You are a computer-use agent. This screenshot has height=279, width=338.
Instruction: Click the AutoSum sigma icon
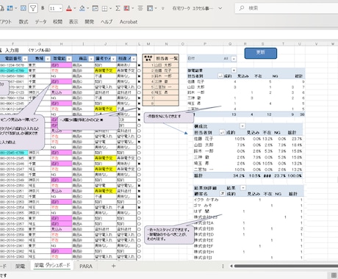click(x=118, y=8)
